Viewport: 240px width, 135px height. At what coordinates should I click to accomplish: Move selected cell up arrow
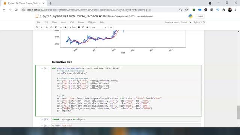[x=61, y=27]
